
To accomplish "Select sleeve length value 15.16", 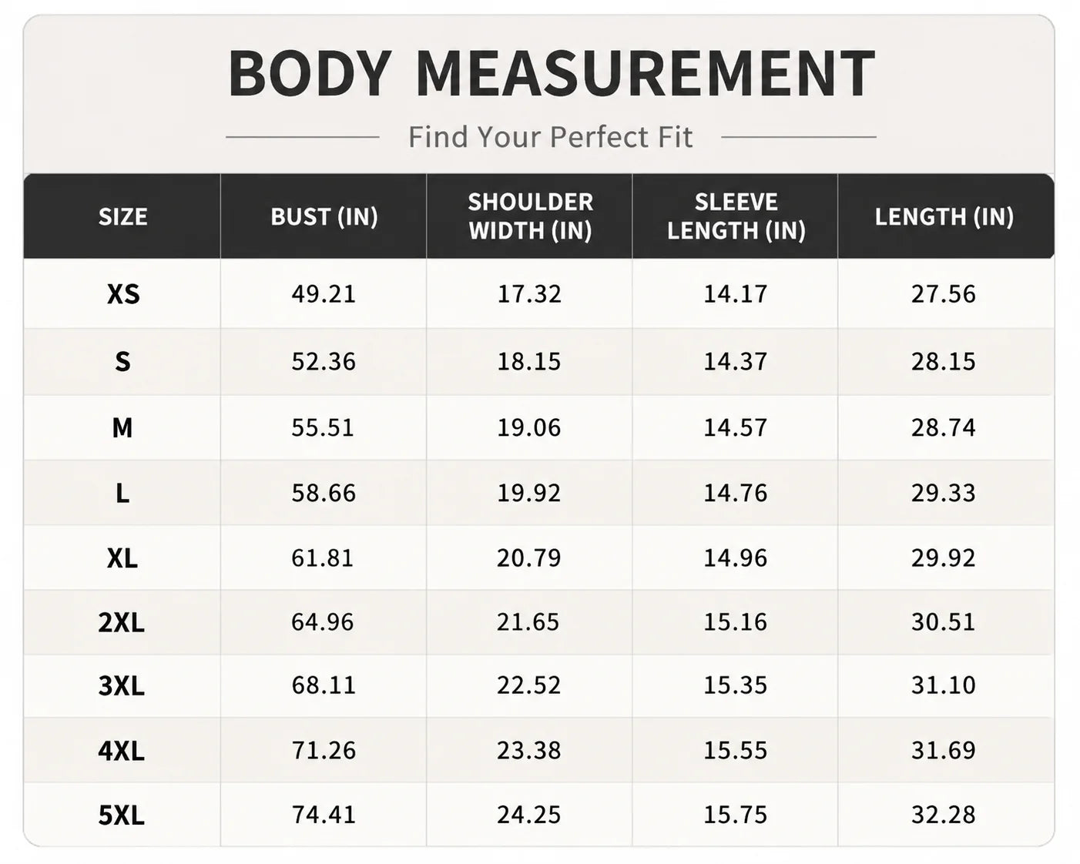I will (x=736, y=621).
